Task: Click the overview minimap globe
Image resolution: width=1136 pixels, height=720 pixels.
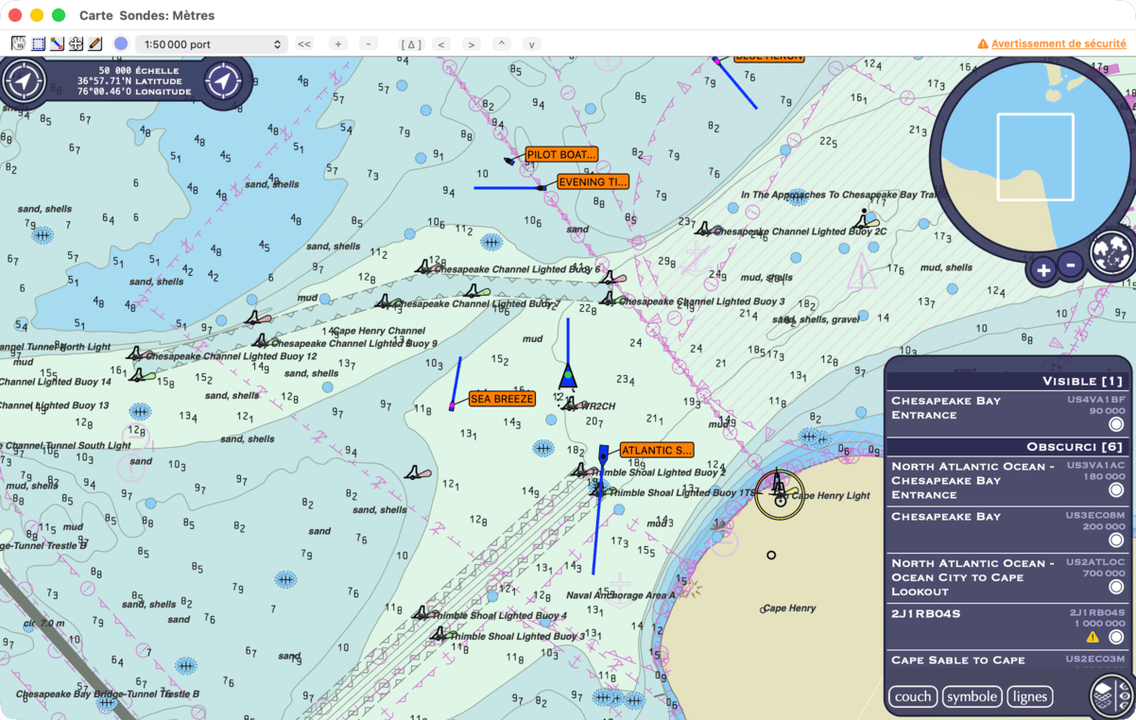Action: tap(1035, 157)
